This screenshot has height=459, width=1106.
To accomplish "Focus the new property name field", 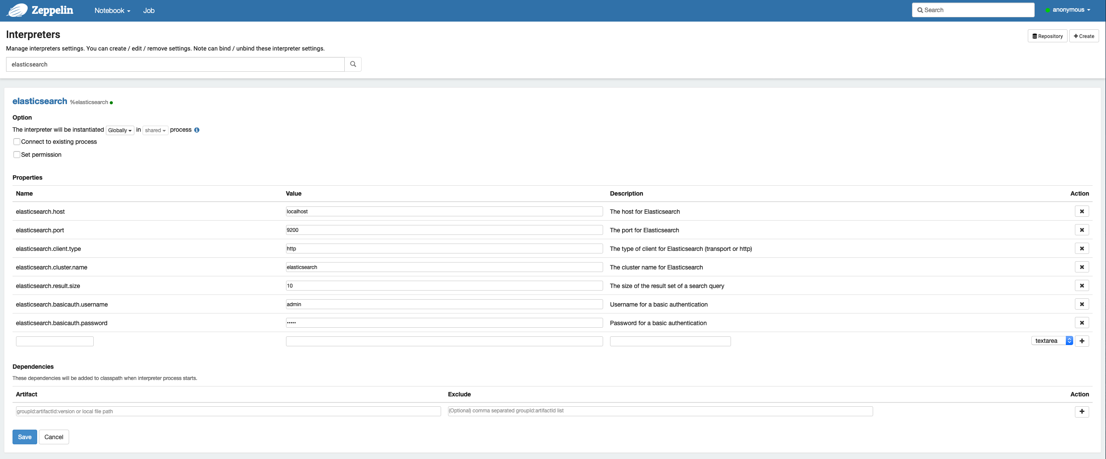I will [55, 342].
